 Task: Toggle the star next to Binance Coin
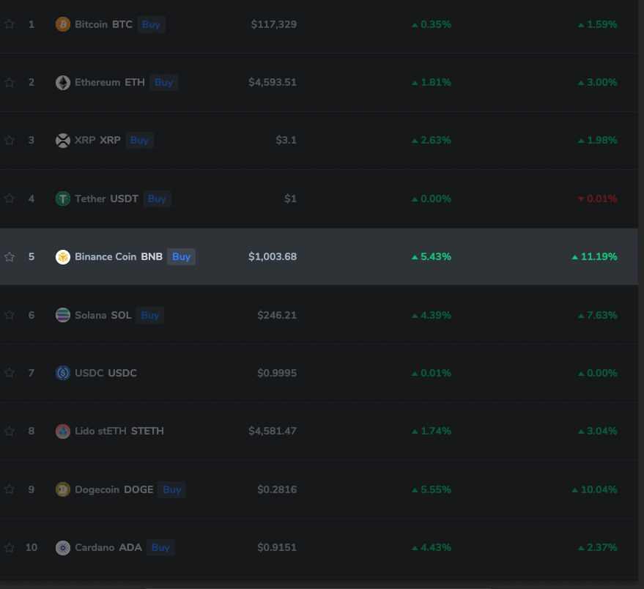[x=10, y=256]
